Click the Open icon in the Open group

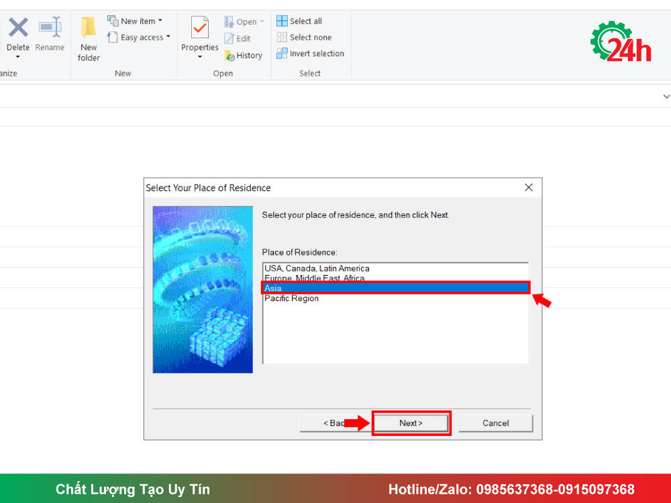229,21
